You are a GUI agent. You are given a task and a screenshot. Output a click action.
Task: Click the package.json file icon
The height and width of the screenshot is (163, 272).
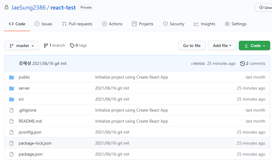pyautogui.click(x=12, y=154)
